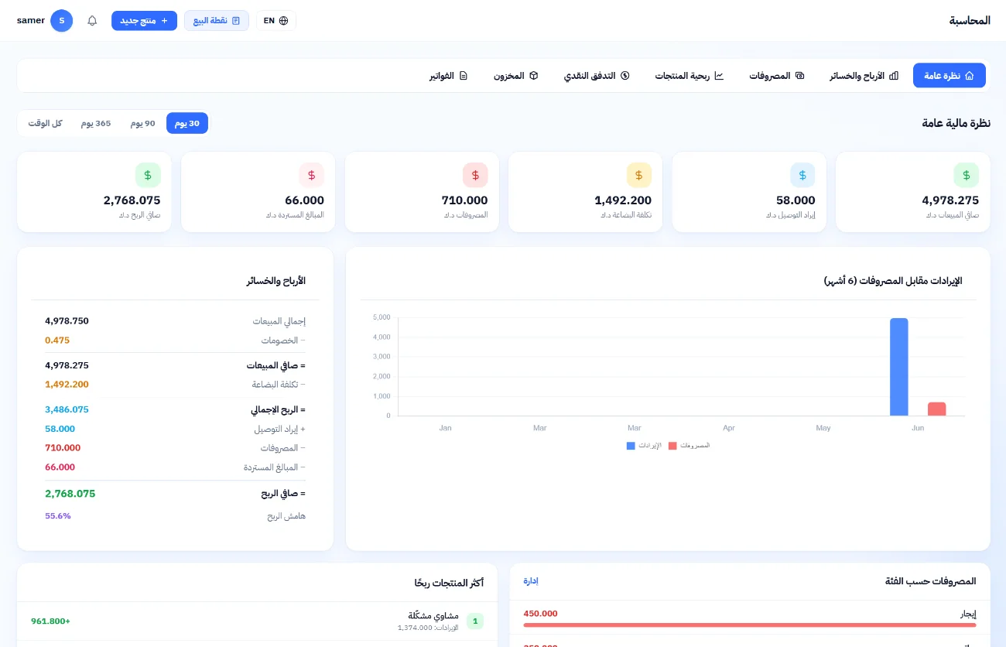The height and width of the screenshot is (647, 1006).
Task: Open the notifications bell
Action: tap(92, 21)
